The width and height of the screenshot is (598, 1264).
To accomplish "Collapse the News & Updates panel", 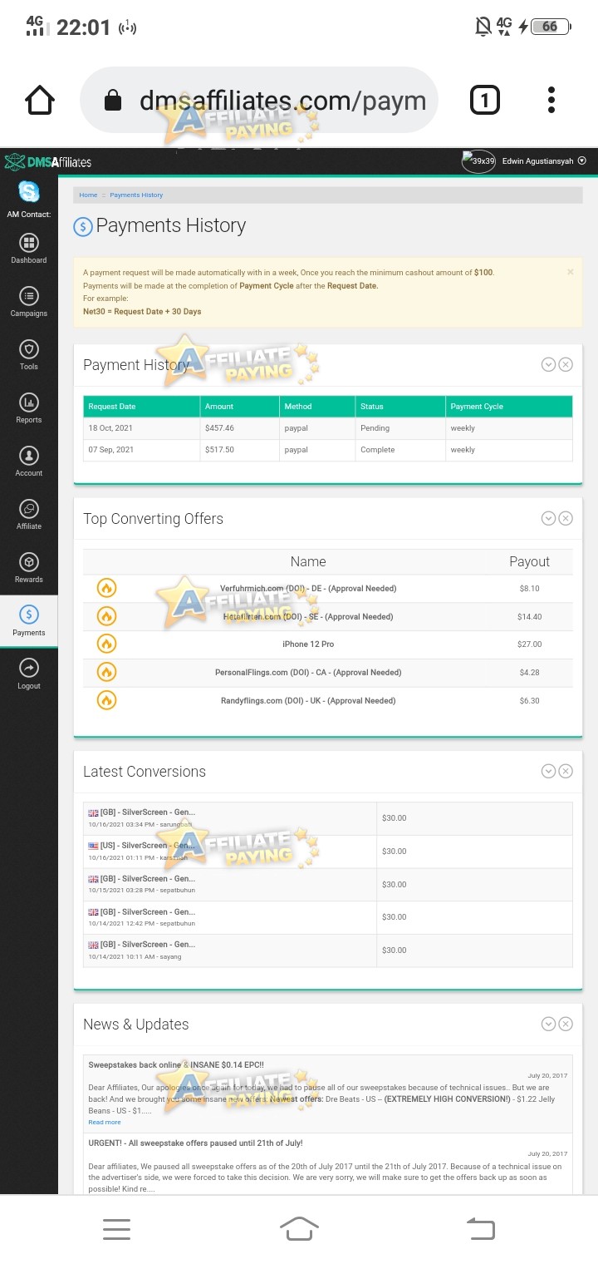I will click(548, 1024).
